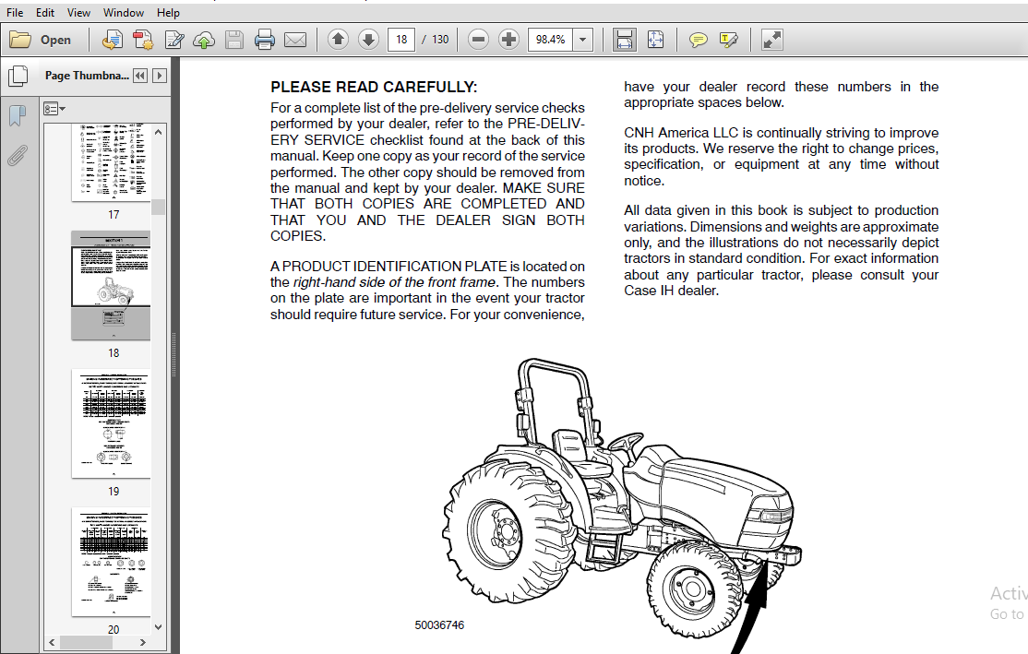Open the zoom level dropdown arrow
This screenshot has height=654, width=1028.
coord(582,40)
